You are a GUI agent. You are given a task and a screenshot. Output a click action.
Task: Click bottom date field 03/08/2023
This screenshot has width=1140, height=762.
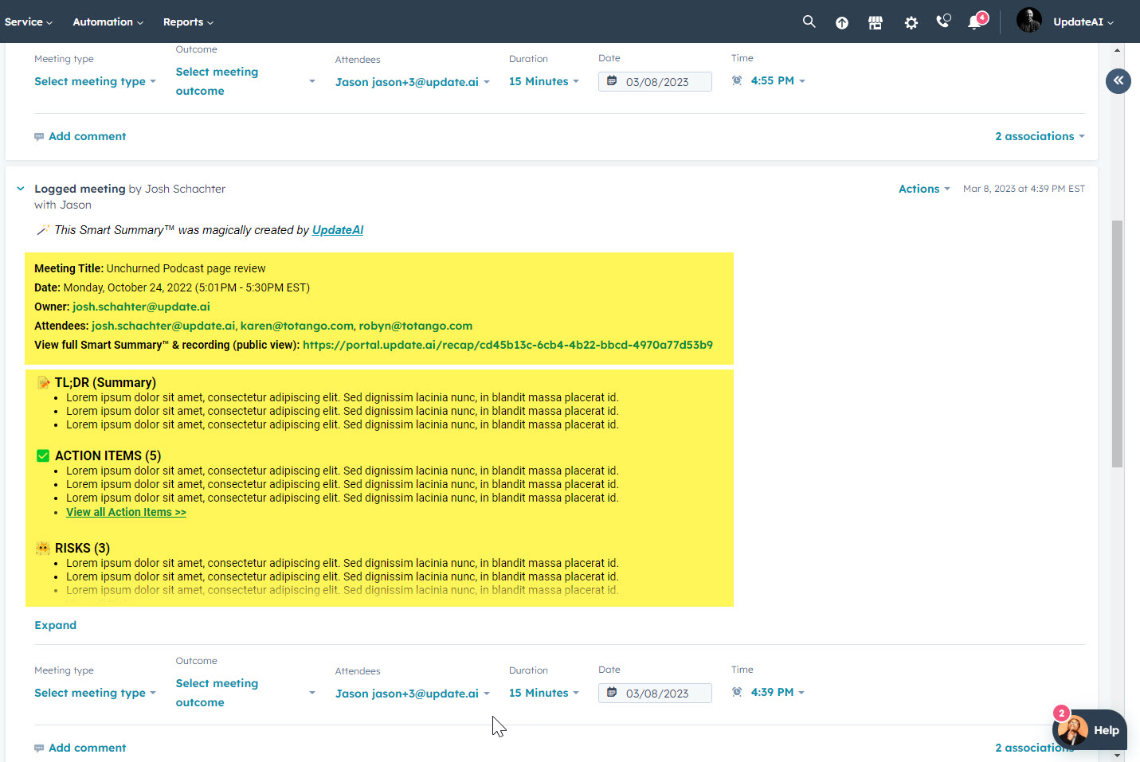[655, 693]
